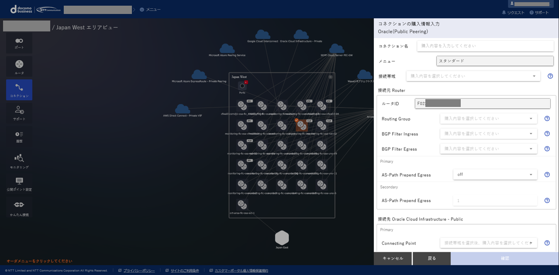Screen dimensions: 559x275
Task: Open the メニュー menu in header
Action: tap(150, 10)
